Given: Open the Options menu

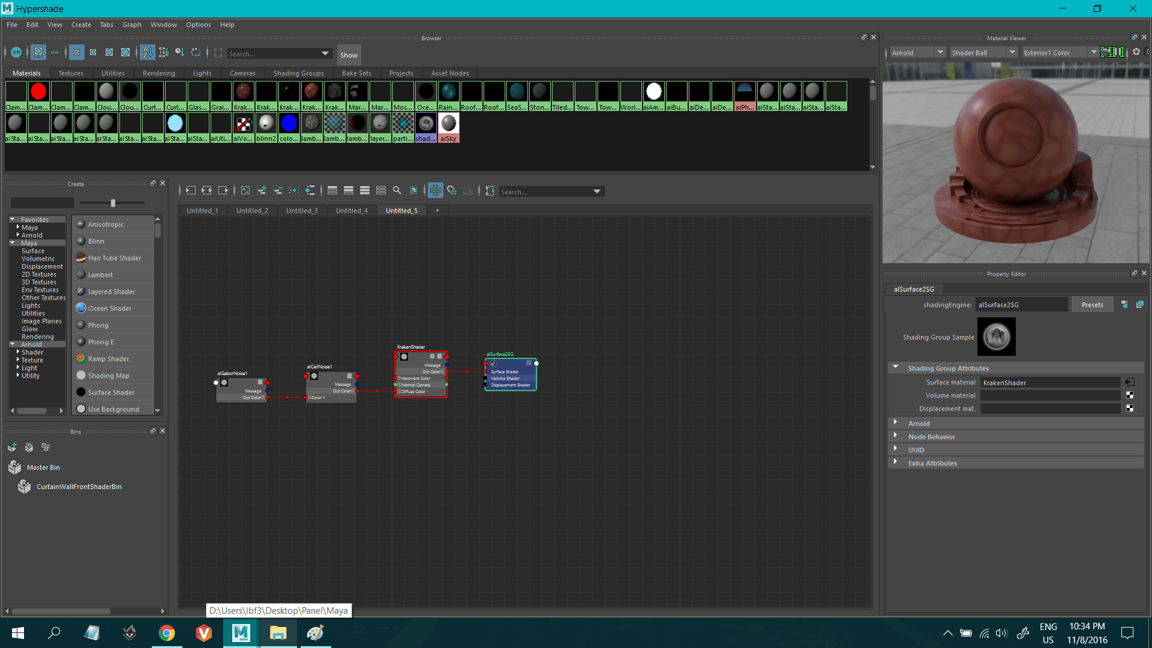Looking at the screenshot, I should (x=198, y=25).
